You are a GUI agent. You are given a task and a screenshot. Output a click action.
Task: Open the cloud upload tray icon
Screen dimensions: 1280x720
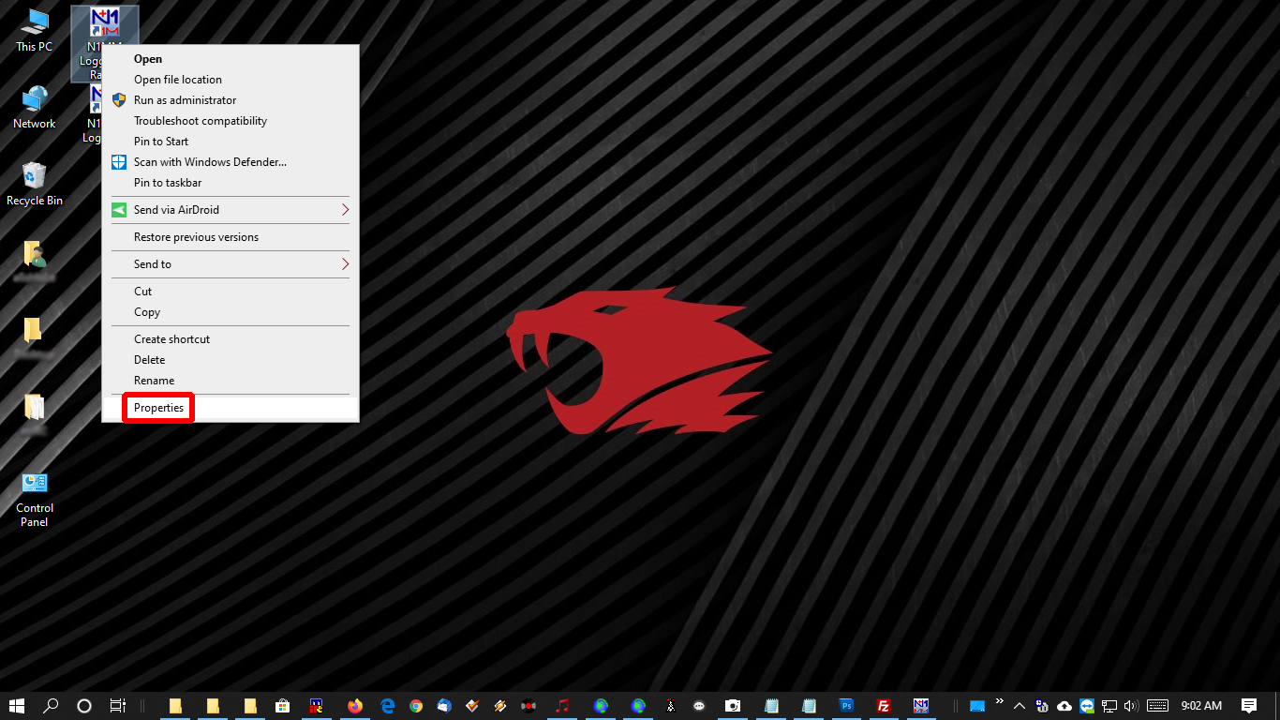pos(1064,706)
